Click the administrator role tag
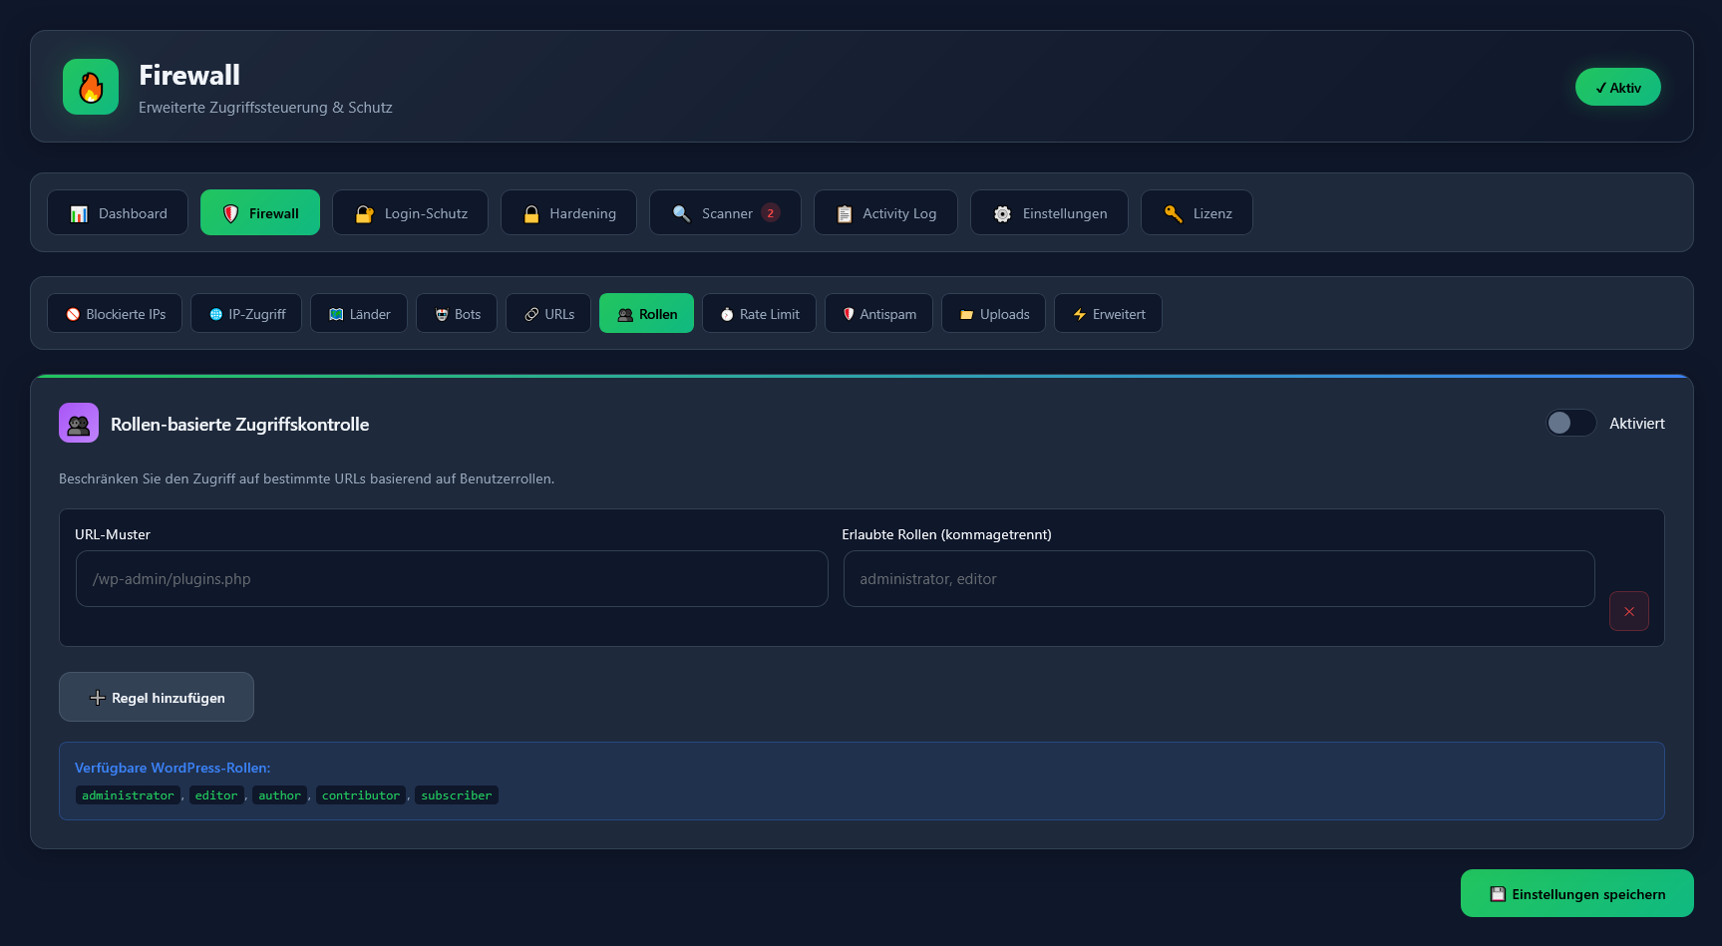This screenshot has width=1722, height=946. tap(128, 795)
